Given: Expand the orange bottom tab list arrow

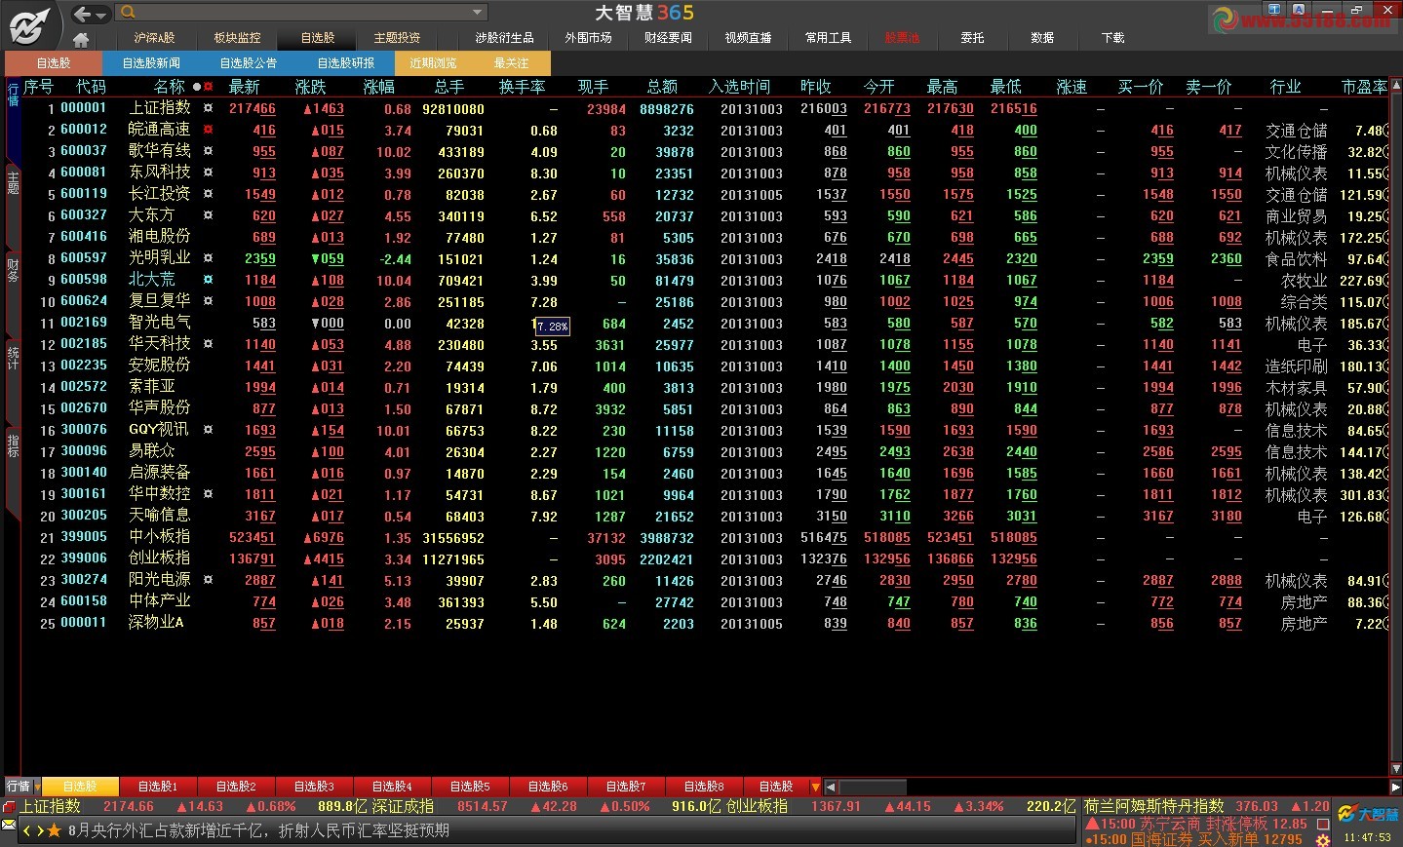Looking at the screenshot, I should point(816,787).
